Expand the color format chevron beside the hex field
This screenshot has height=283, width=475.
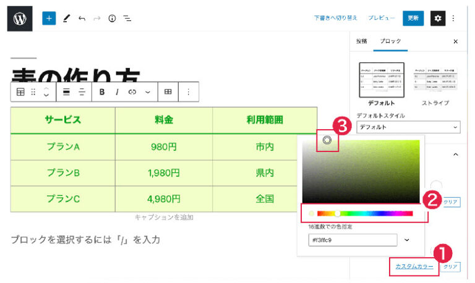pyautogui.click(x=406, y=239)
